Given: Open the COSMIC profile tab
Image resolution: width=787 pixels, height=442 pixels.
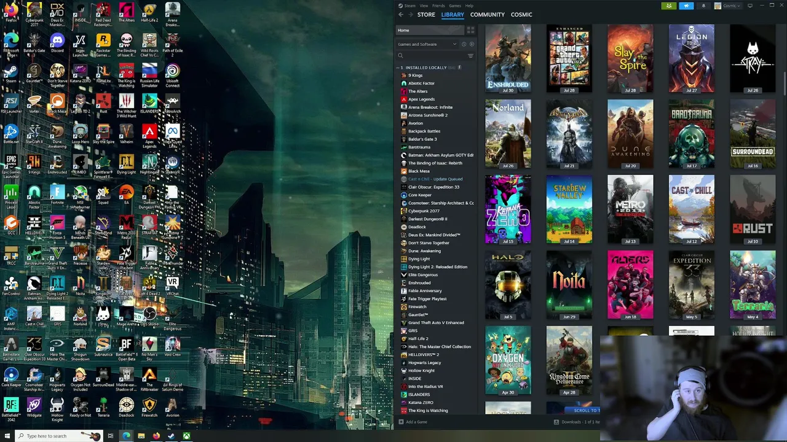Looking at the screenshot, I should point(521,15).
